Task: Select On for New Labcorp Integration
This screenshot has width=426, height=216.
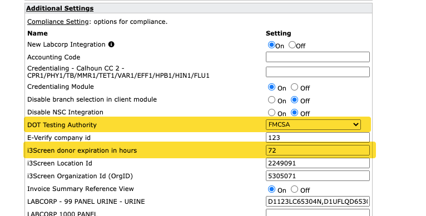Action: (x=271, y=45)
